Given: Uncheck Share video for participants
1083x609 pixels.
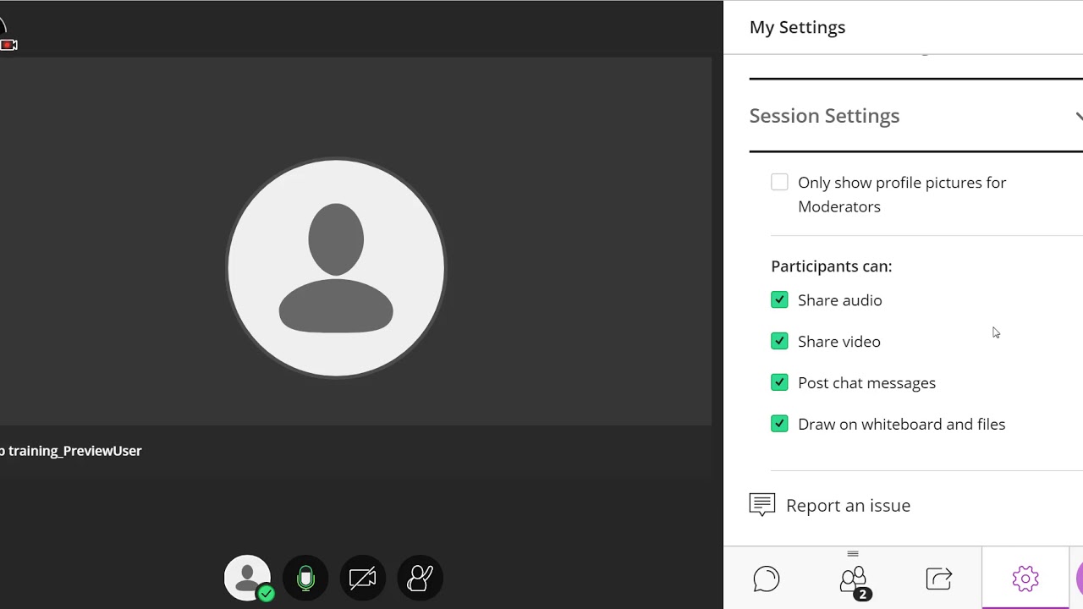Looking at the screenshot, I should [x=779, y=342].
